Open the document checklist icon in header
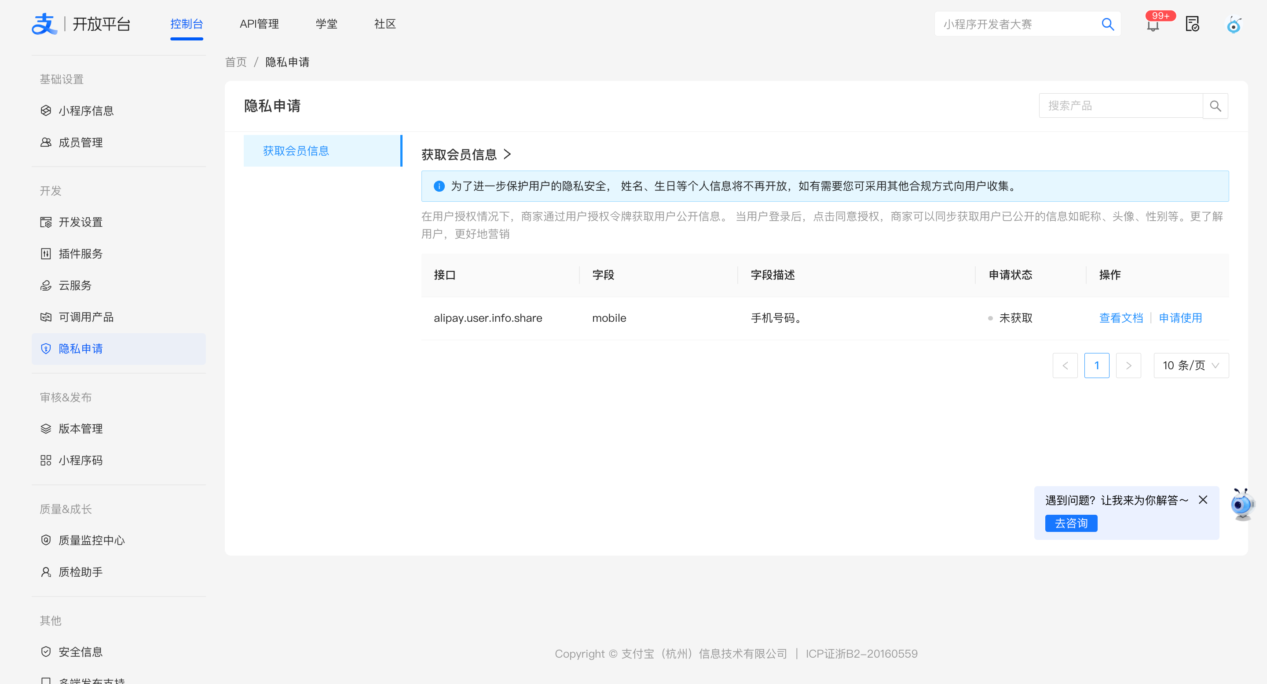This screenshot has height=684, width=1267. point(1192,24)
